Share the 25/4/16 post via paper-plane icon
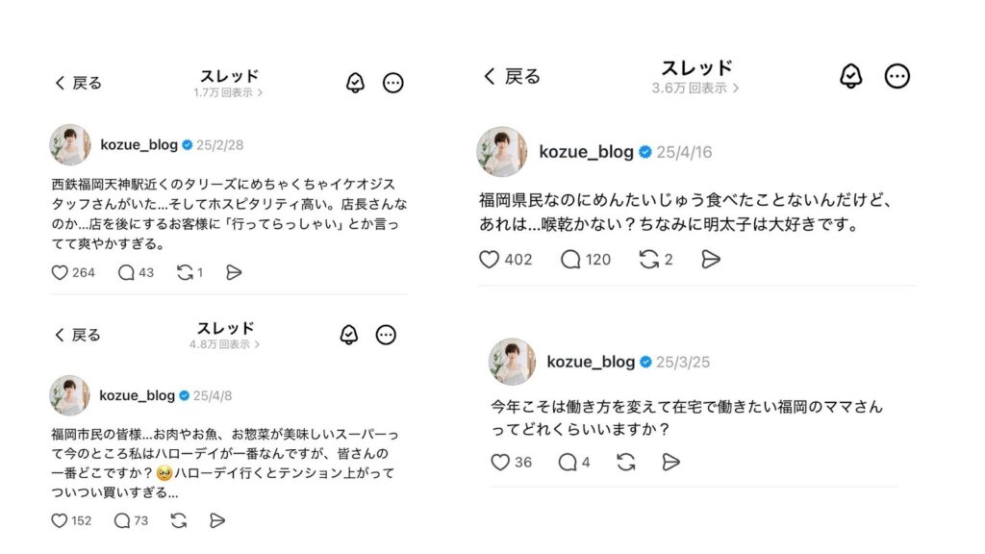 point(711,259)
